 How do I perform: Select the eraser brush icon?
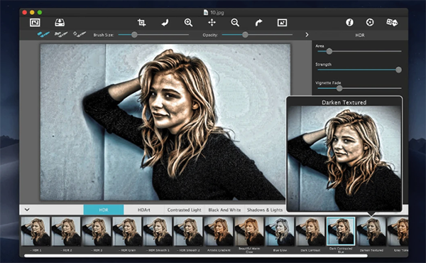(80, 34)
